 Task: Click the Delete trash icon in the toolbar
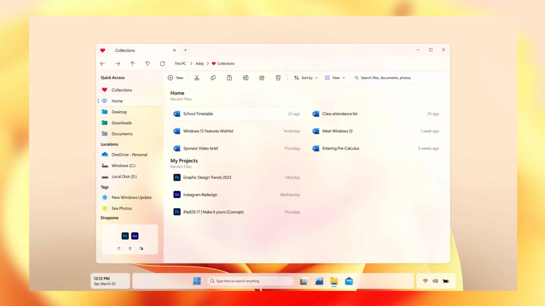tap(278, 77)
